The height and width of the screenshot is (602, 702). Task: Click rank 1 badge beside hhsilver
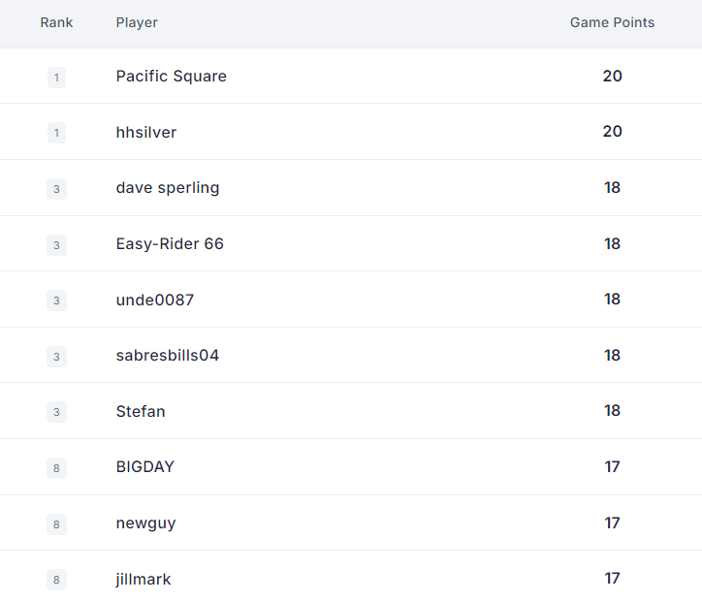pos(56,133)
